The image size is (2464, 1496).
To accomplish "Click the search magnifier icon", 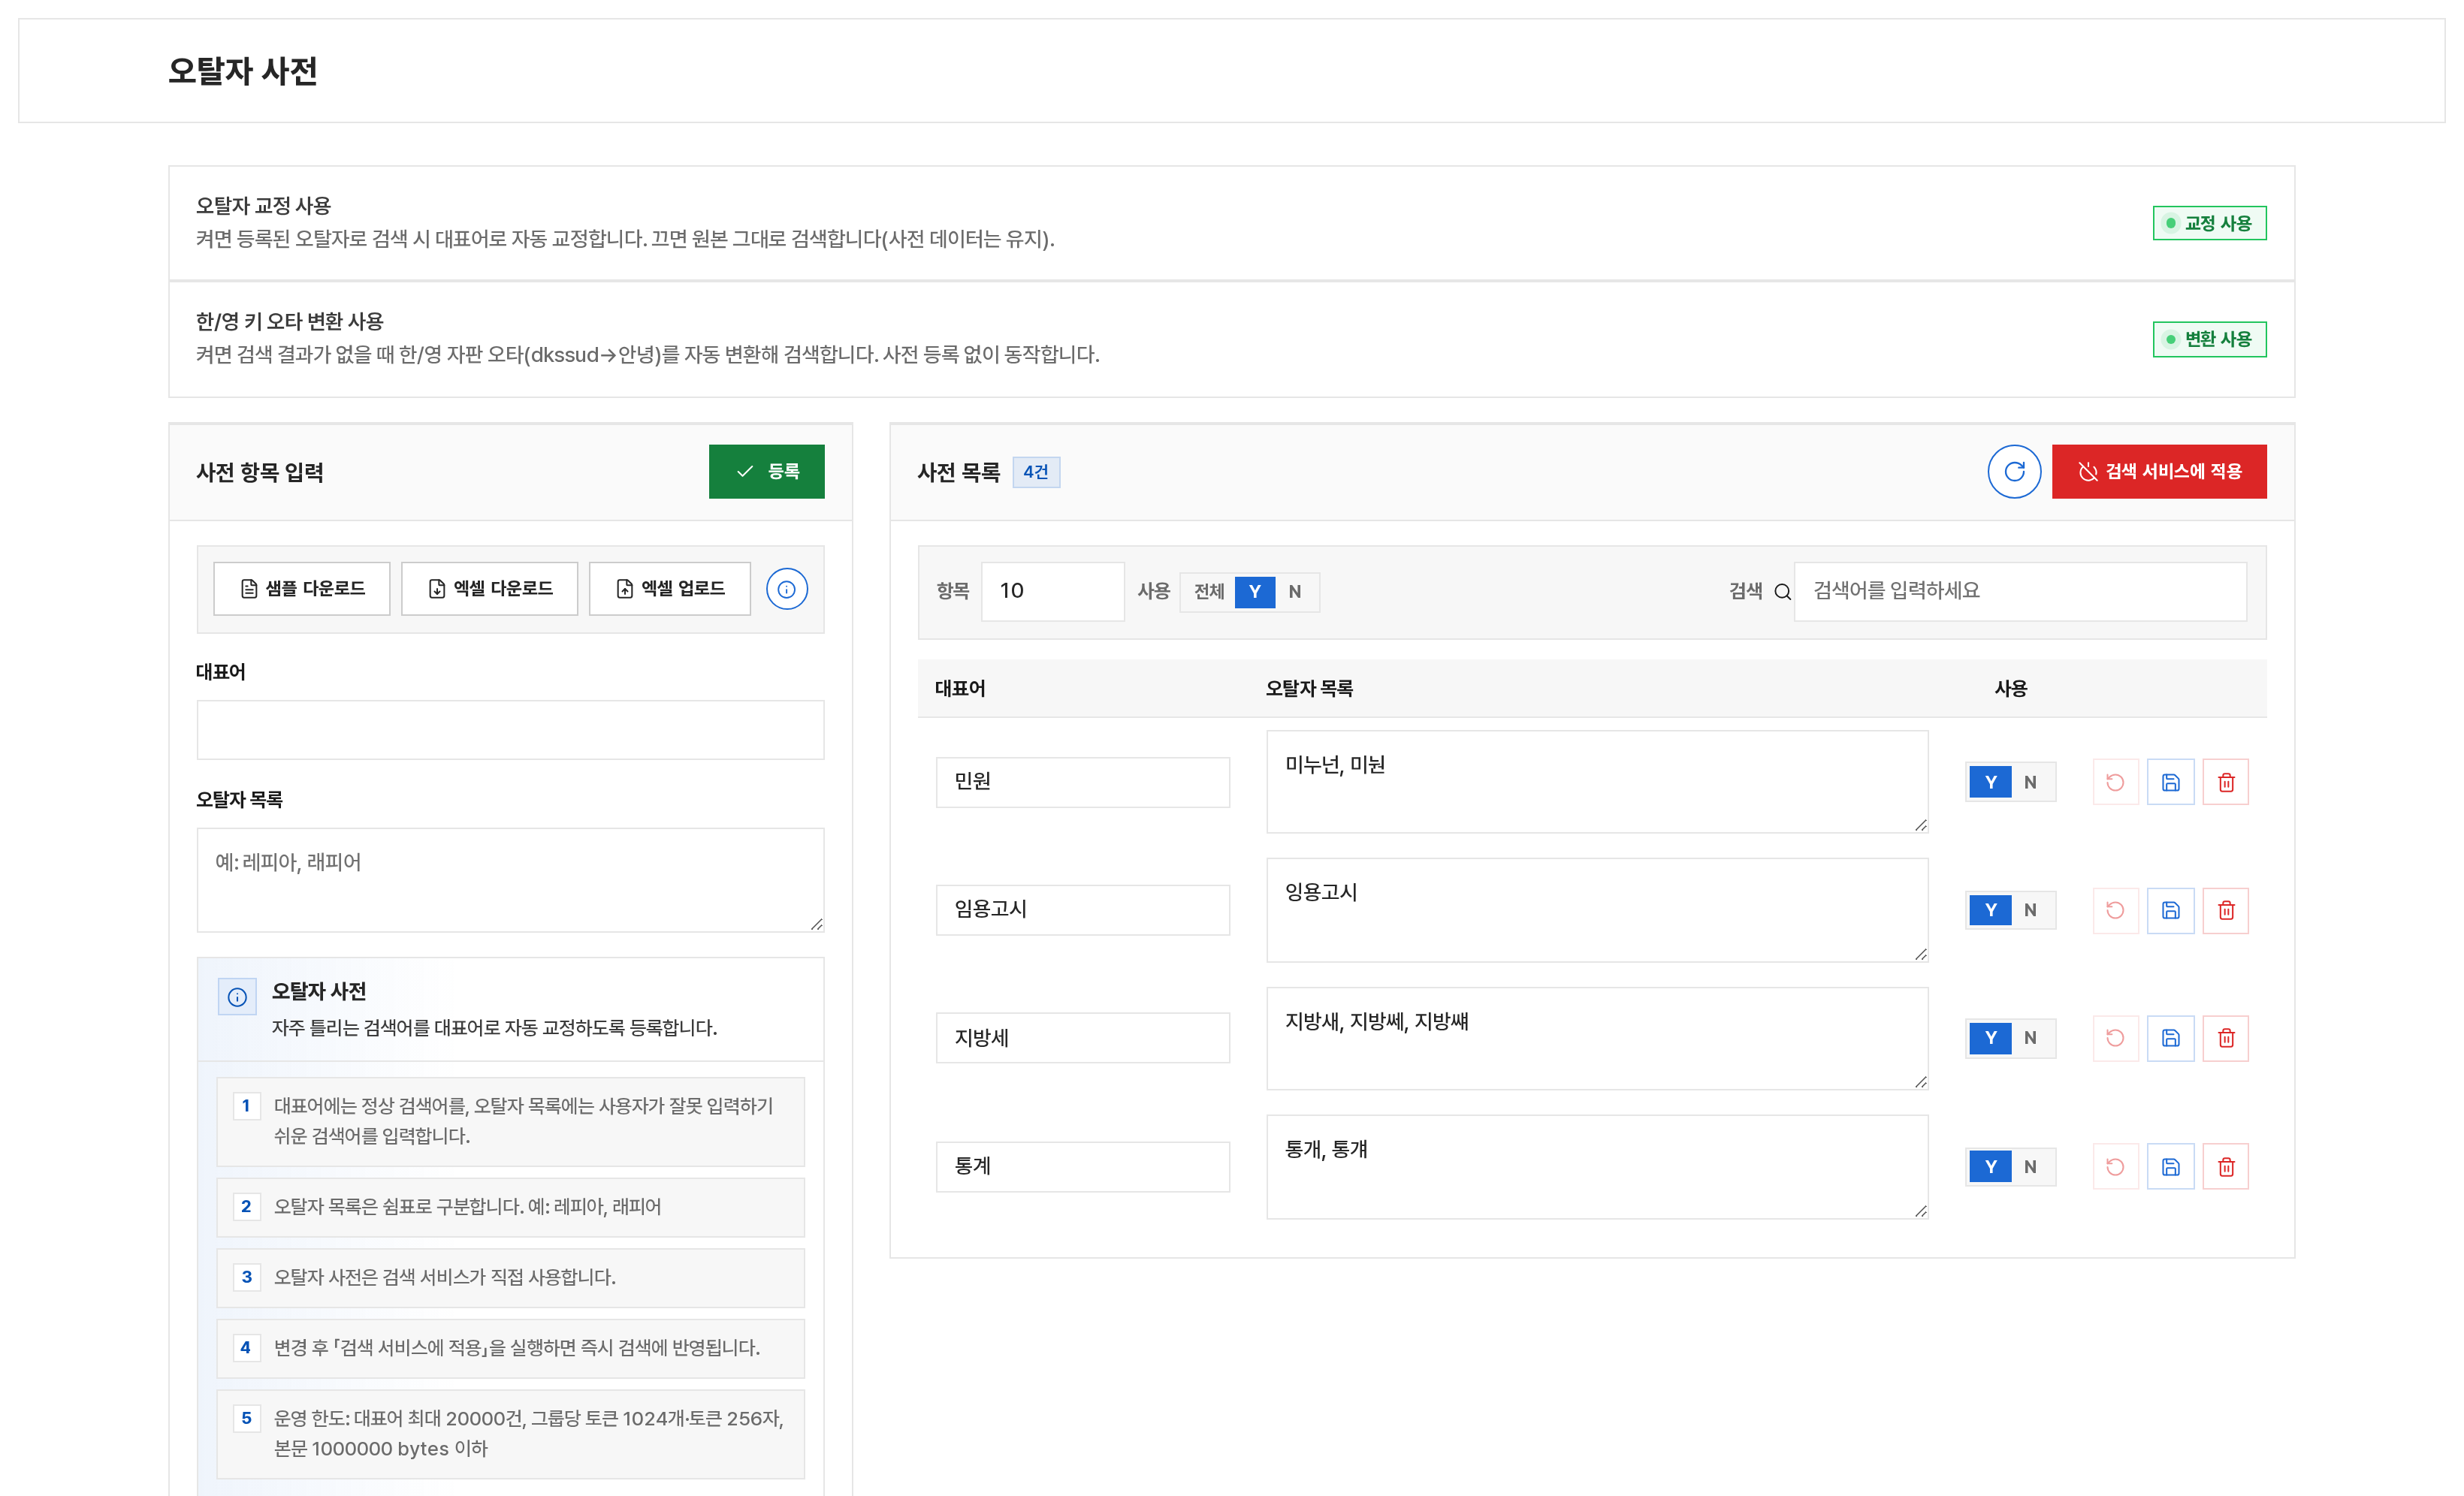I will pos(1782,592).
